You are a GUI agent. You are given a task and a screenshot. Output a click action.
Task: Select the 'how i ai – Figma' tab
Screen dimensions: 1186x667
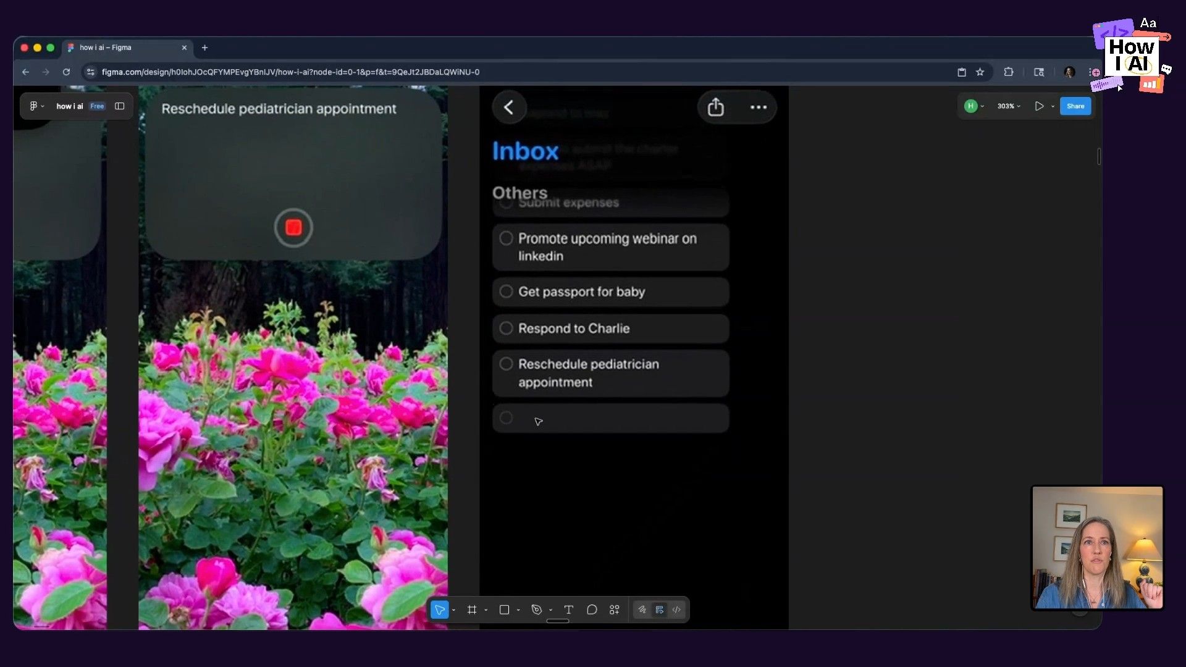[x=128, y=48]
